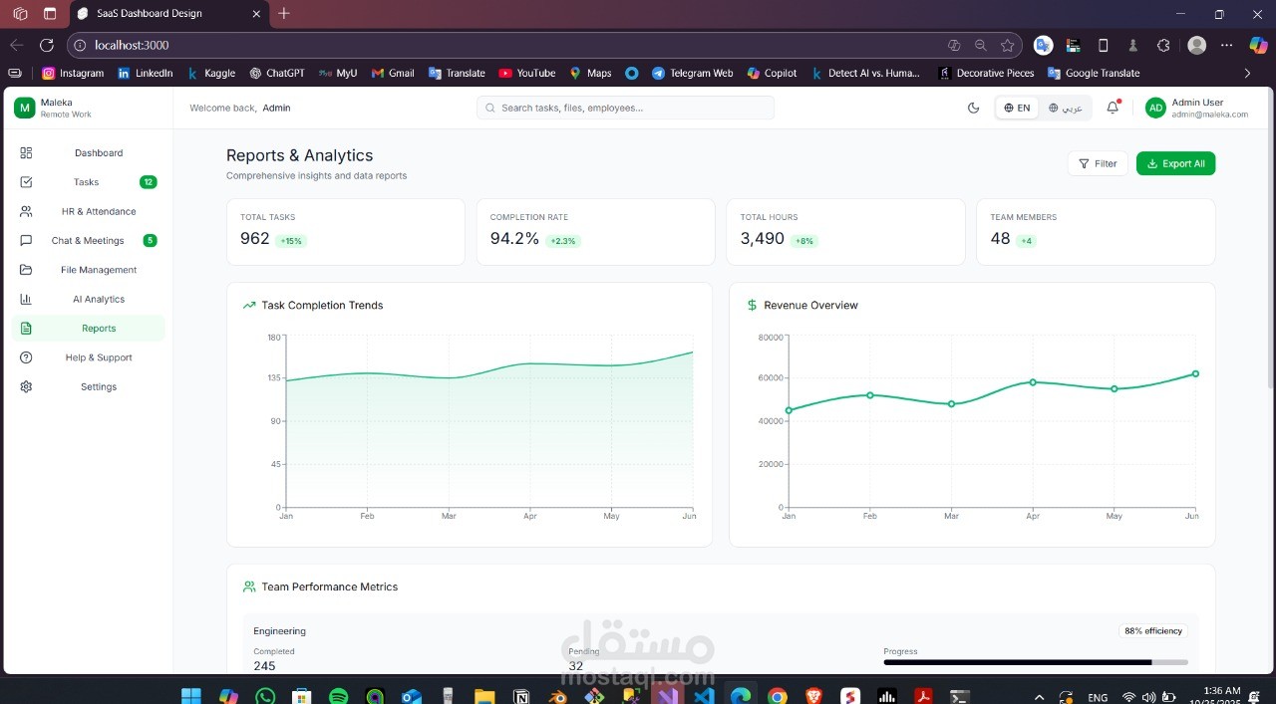Viewport: 1276px width, 704px height.
Task: Select the Reports sidebar item
Action: tap(88, 329)
